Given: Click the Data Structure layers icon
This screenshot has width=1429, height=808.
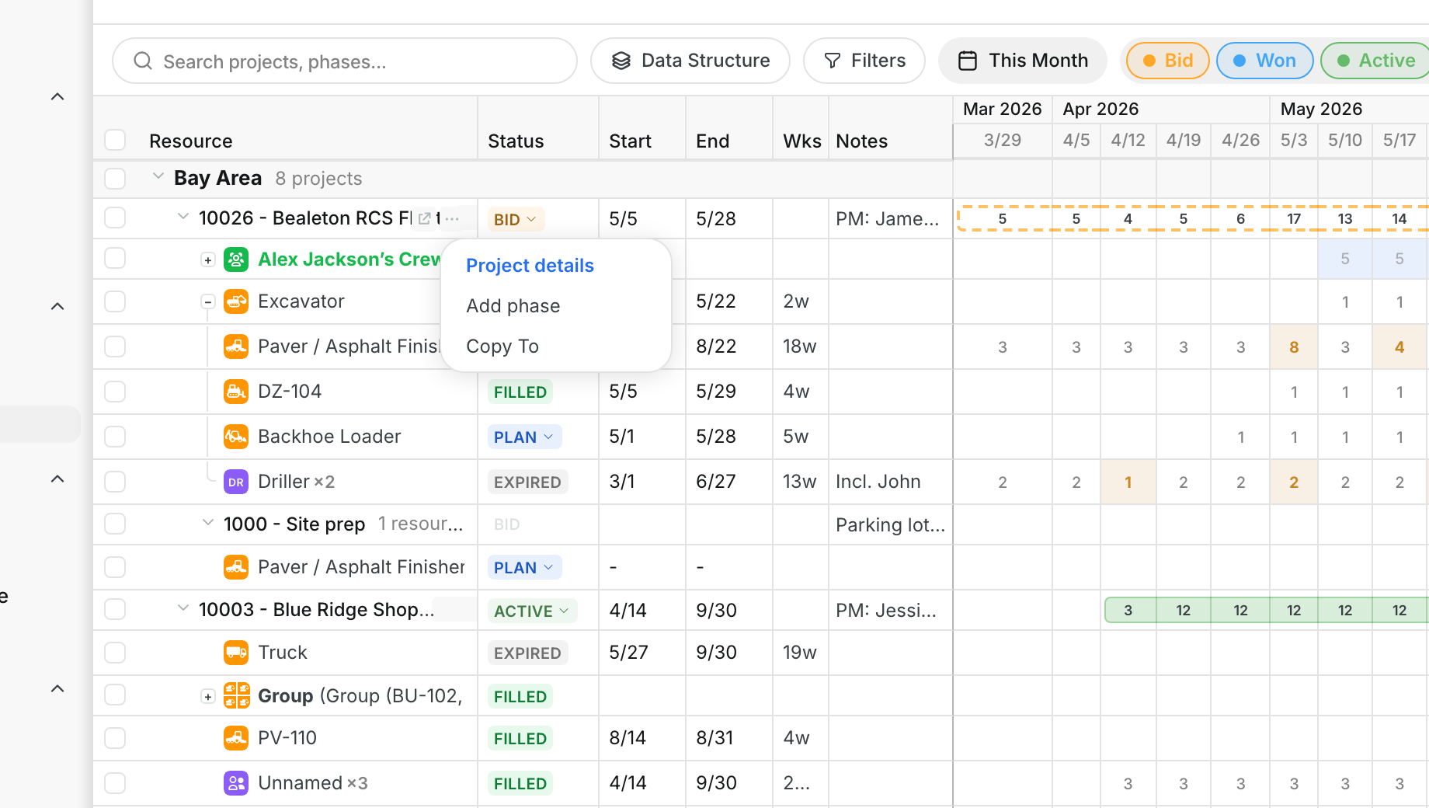Looking at the screenshot, I should [x=621, y=61].
